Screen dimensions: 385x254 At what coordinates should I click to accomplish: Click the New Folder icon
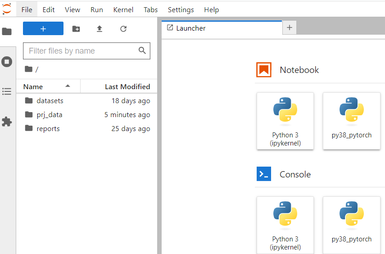click(x=76, y=29)
